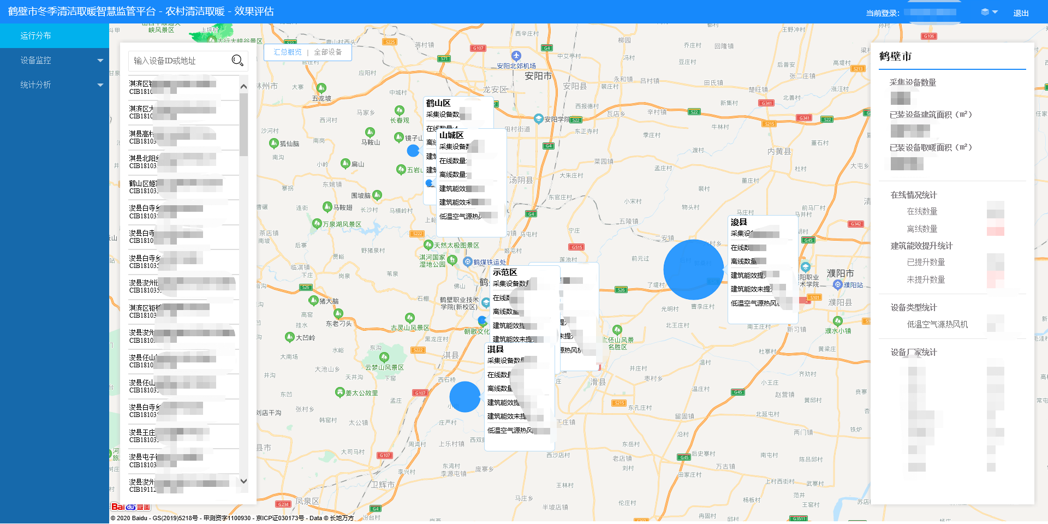
Task: Switch to the 汇总概览 tab
Action: (x=287, y=52)
